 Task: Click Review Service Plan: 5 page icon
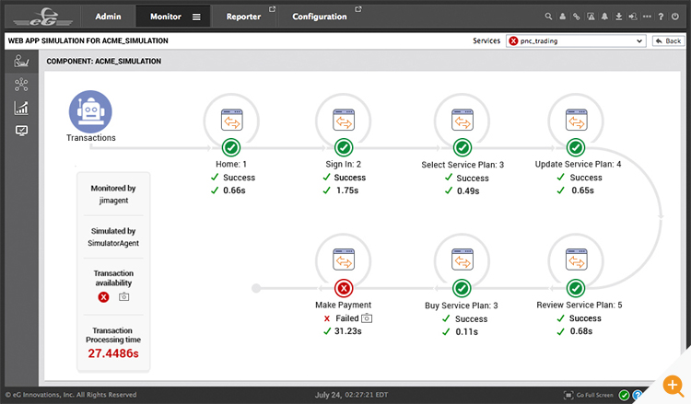[577, 260]
